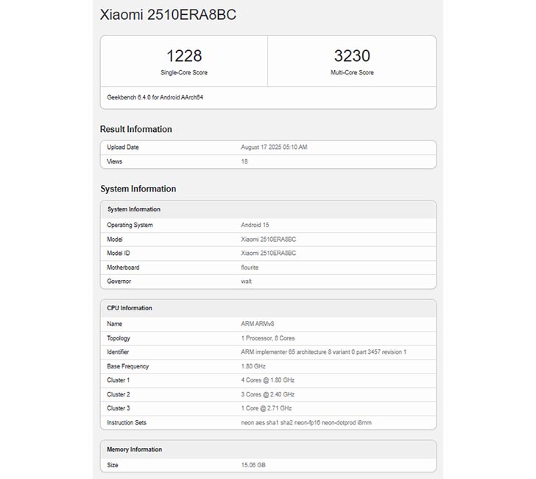
Task: Click the Cluster 1 row label
Action: pyautogui.click(x=119, y=380)
